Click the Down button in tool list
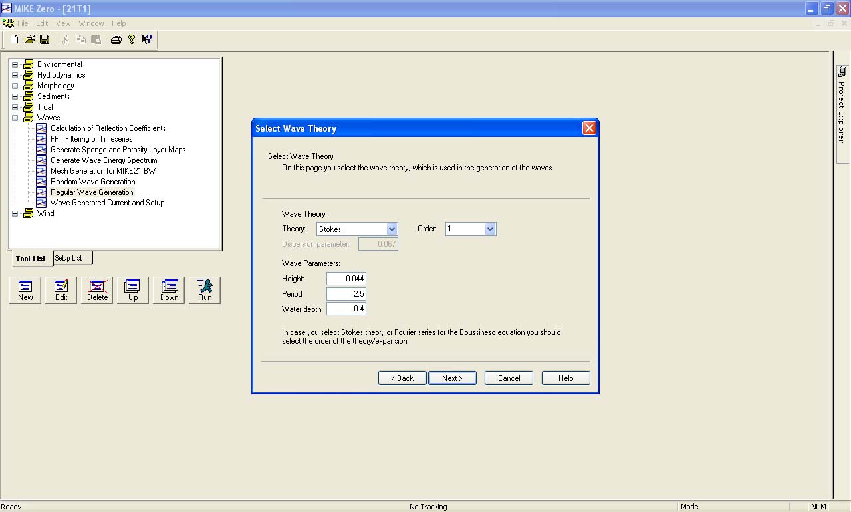This screenshot has width=851, height=512. 169,290
